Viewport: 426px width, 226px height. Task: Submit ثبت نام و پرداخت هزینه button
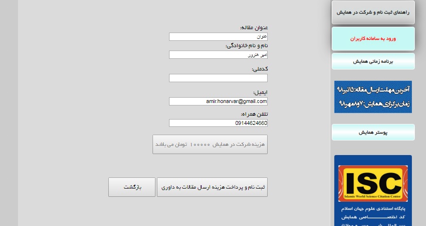pos(212,187)
